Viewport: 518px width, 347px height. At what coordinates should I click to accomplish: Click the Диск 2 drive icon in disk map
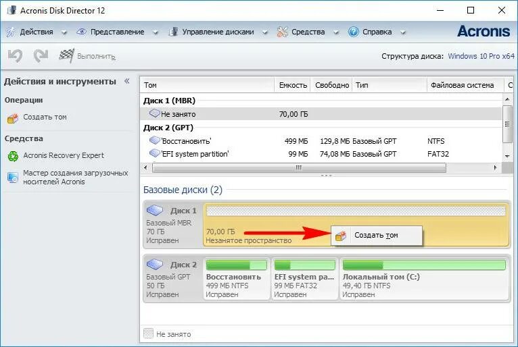click(155, 264)
